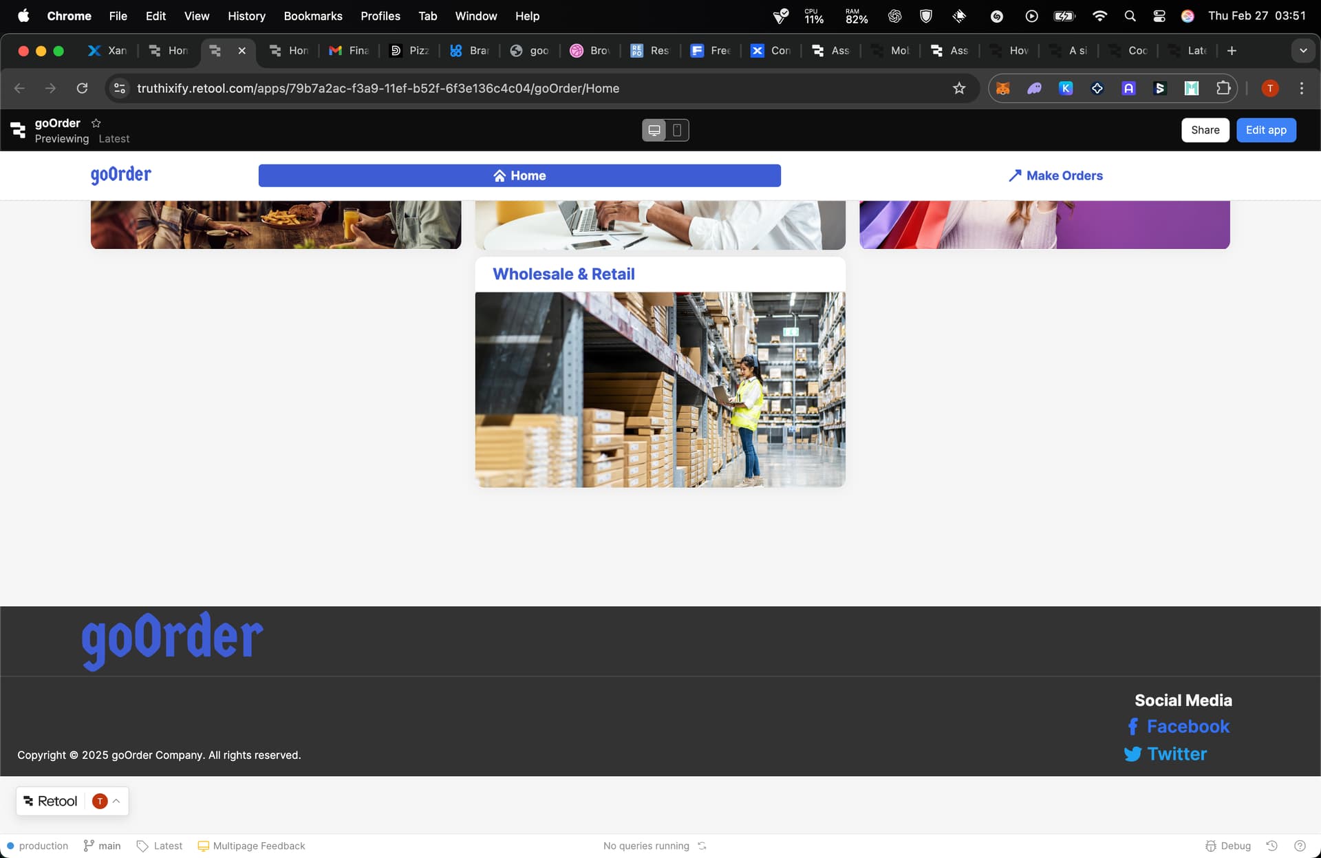Viewport: 1321px width, 858px height.
Task: Switch to the Gmail Fina tab
Action: click(349, 50)
